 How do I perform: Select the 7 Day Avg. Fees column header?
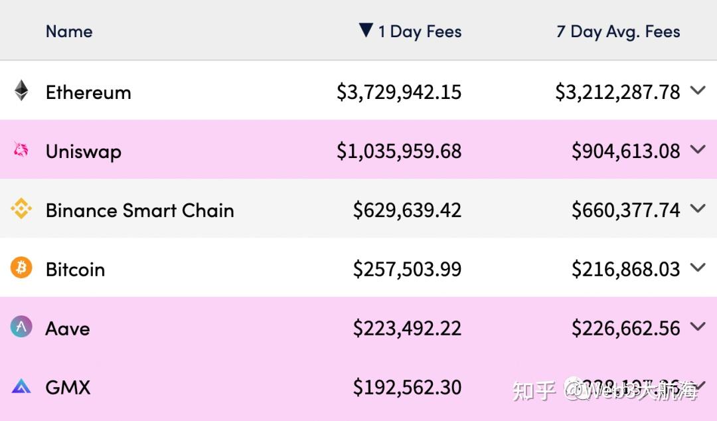pyautogui.click(x=617, y=31)
